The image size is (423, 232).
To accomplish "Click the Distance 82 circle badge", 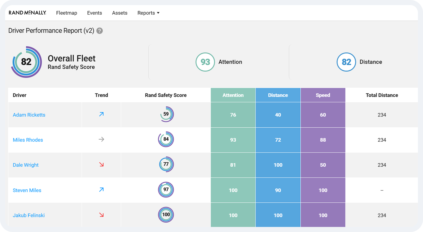I will coord(346,62).
